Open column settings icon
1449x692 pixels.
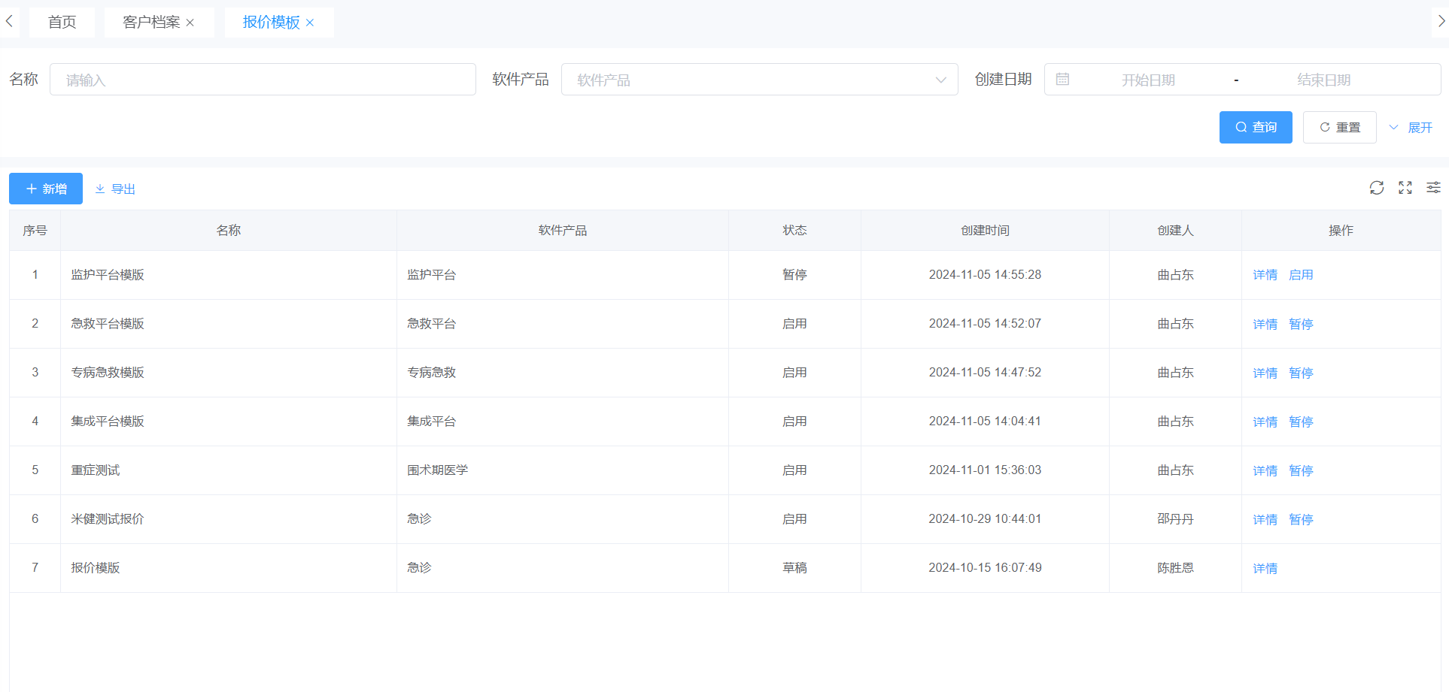(1433, 188)
